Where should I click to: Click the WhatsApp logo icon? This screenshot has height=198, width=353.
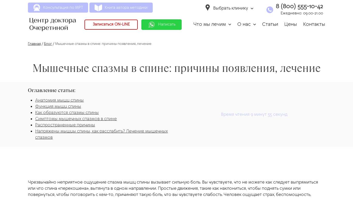point(152,24)
